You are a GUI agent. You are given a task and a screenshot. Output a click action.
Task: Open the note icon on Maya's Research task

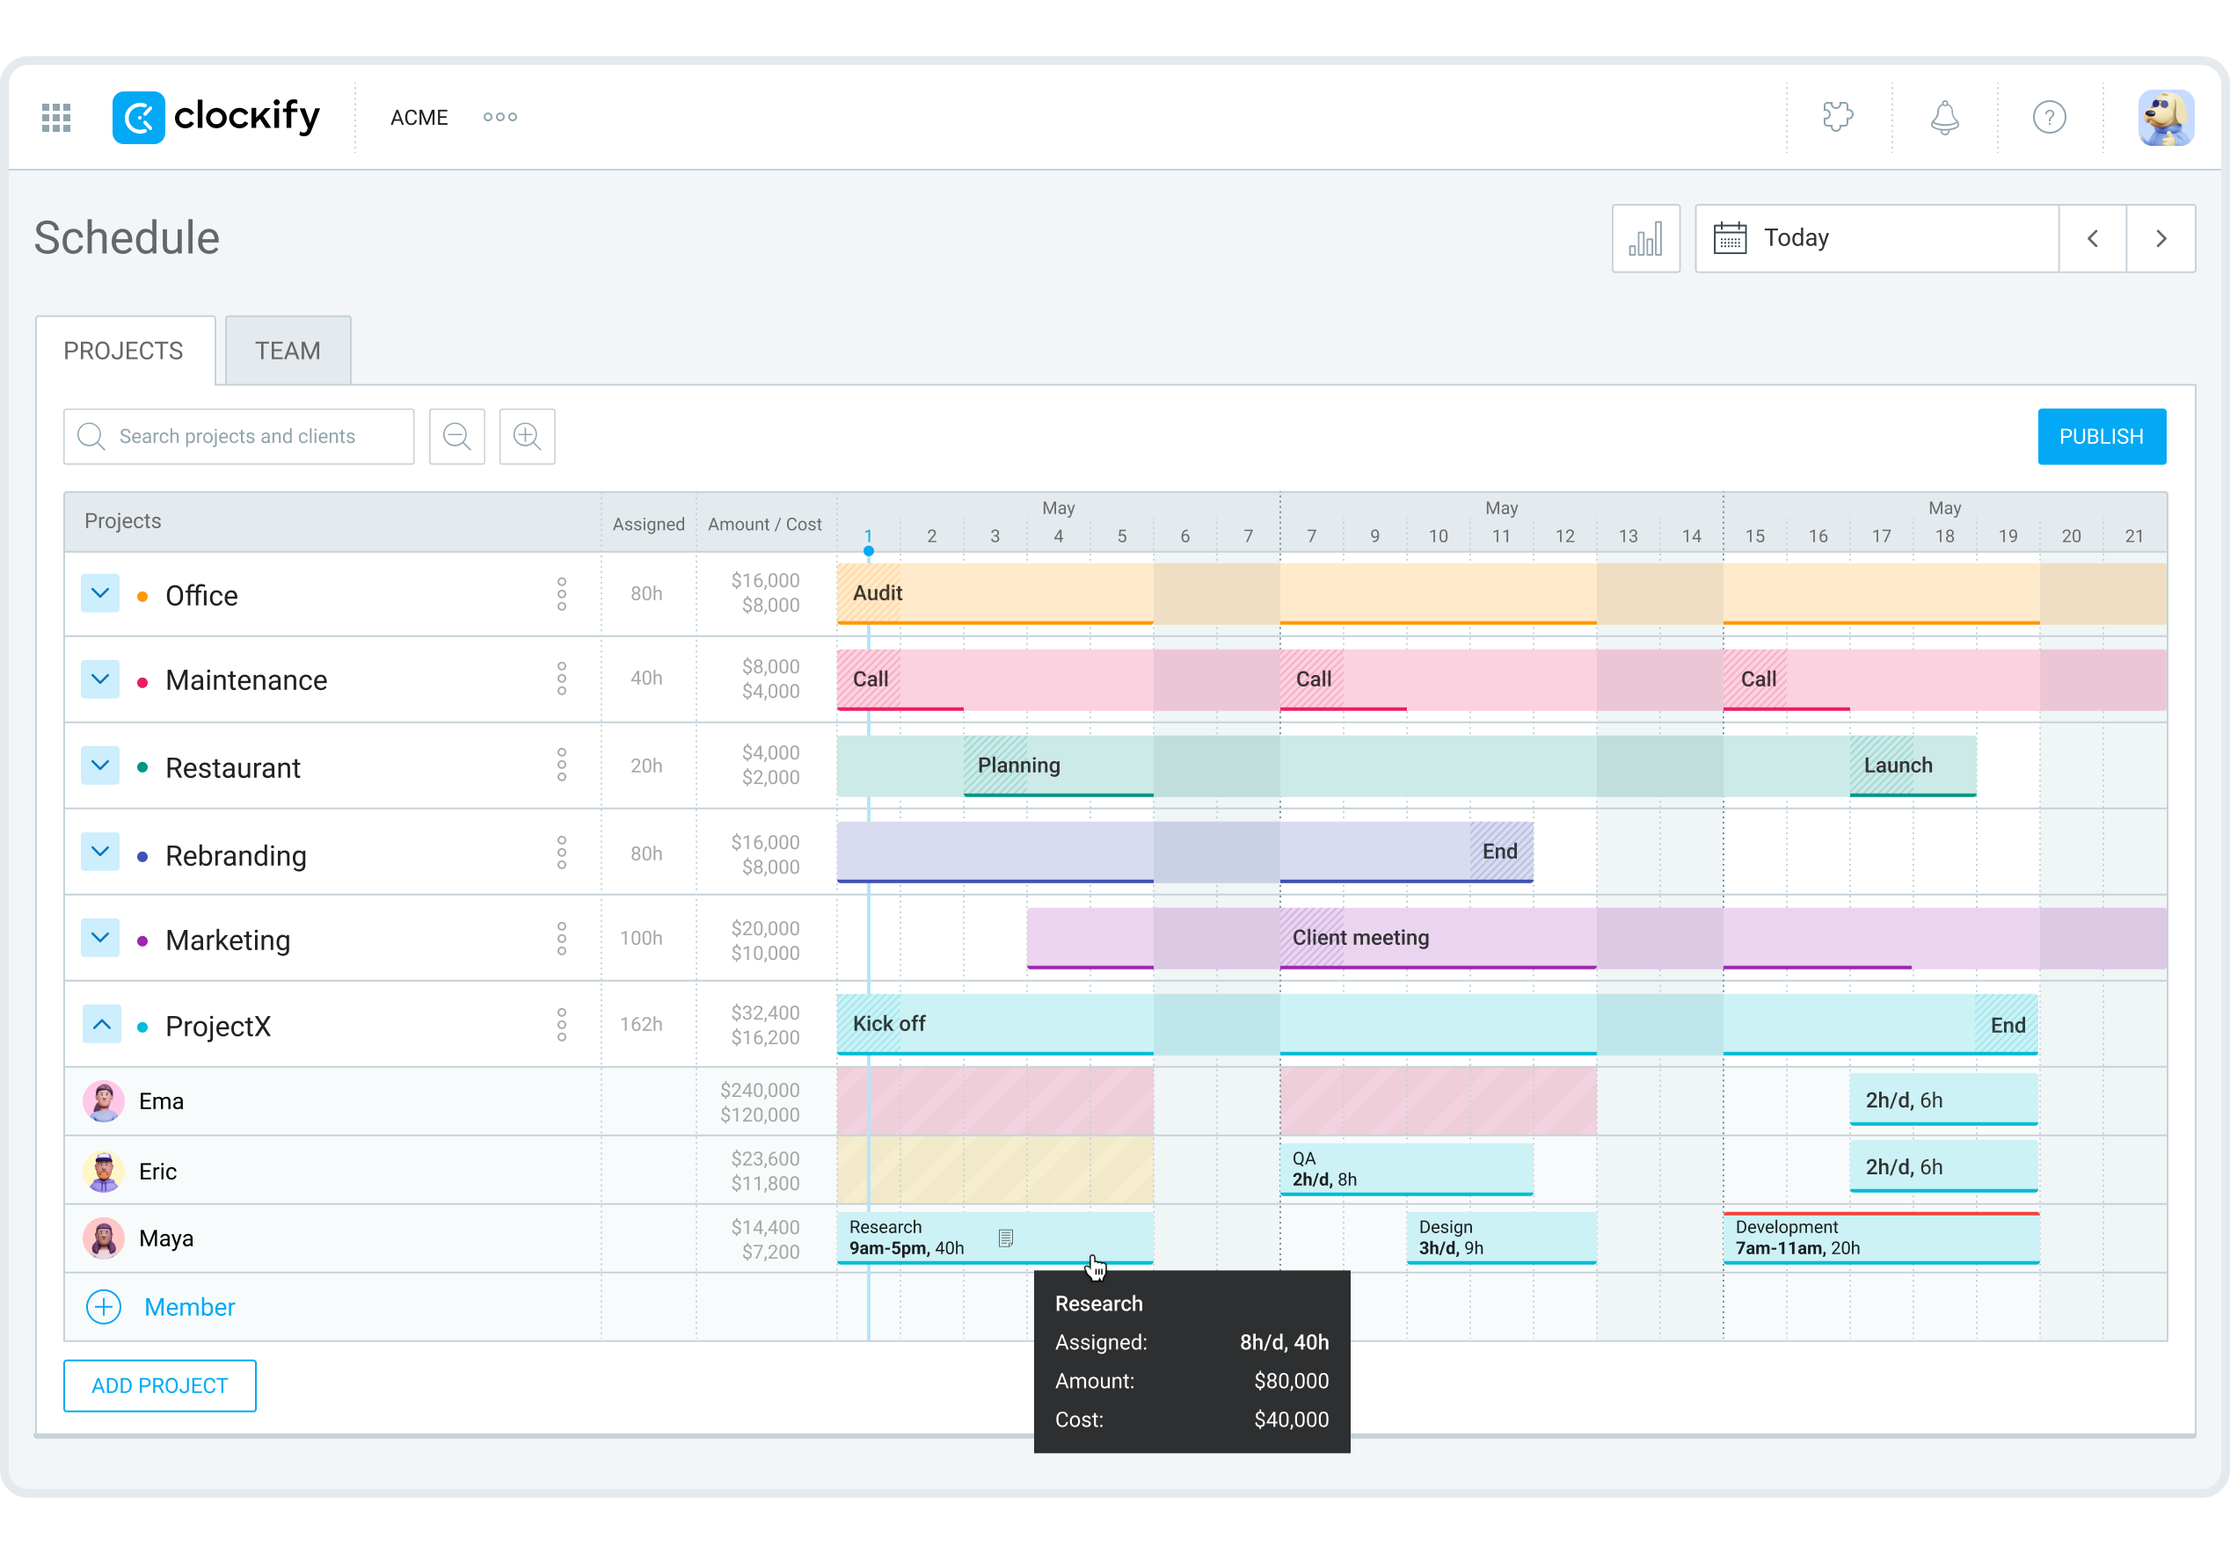pos(1007,1238)
